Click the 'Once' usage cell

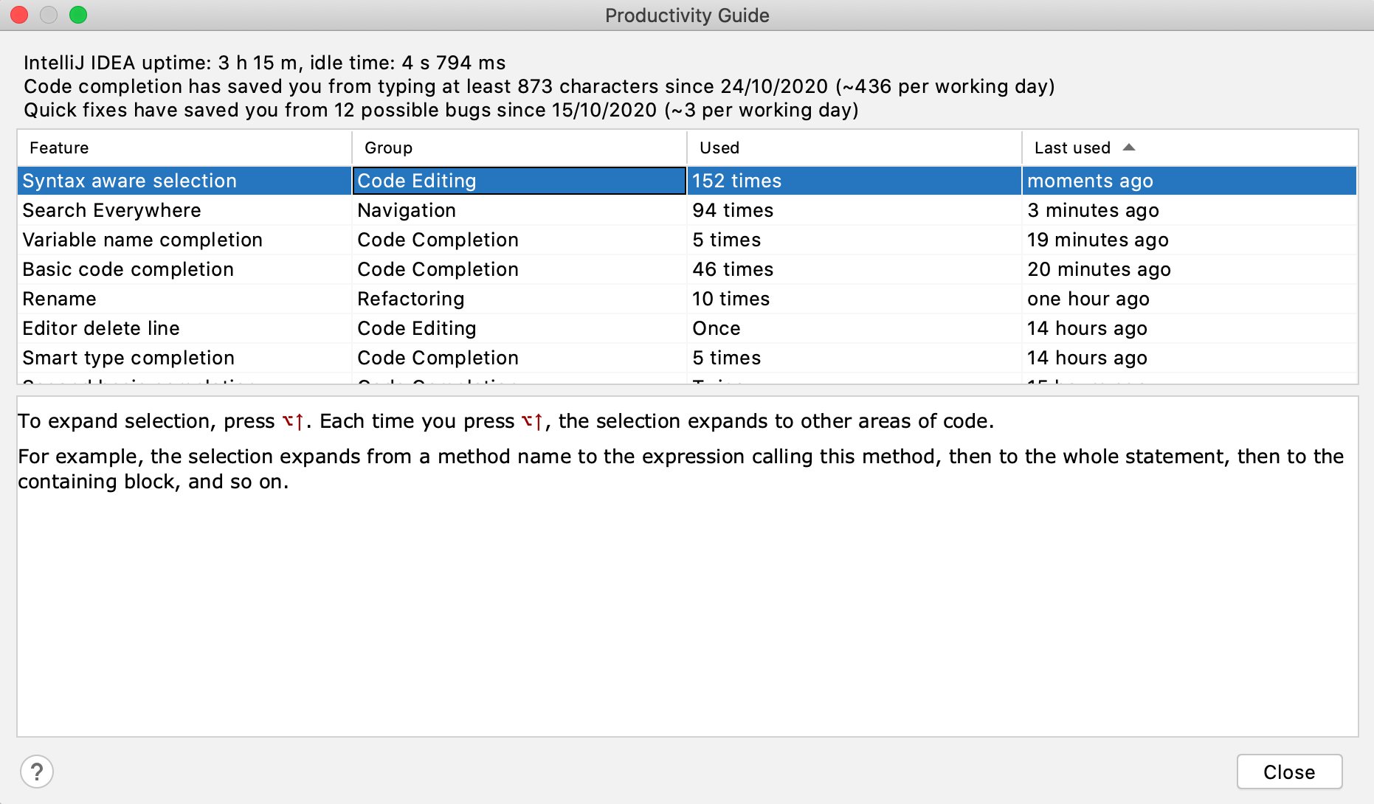click(x=855, y=328)
